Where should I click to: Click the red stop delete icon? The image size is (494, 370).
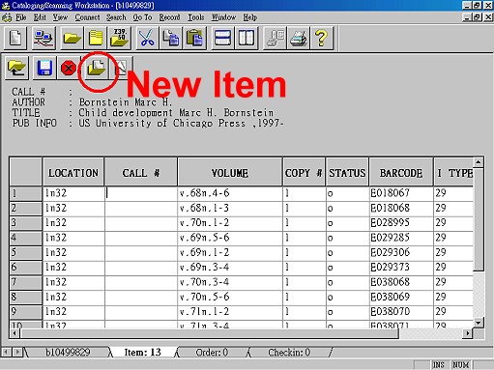click(x=69, y=68)
